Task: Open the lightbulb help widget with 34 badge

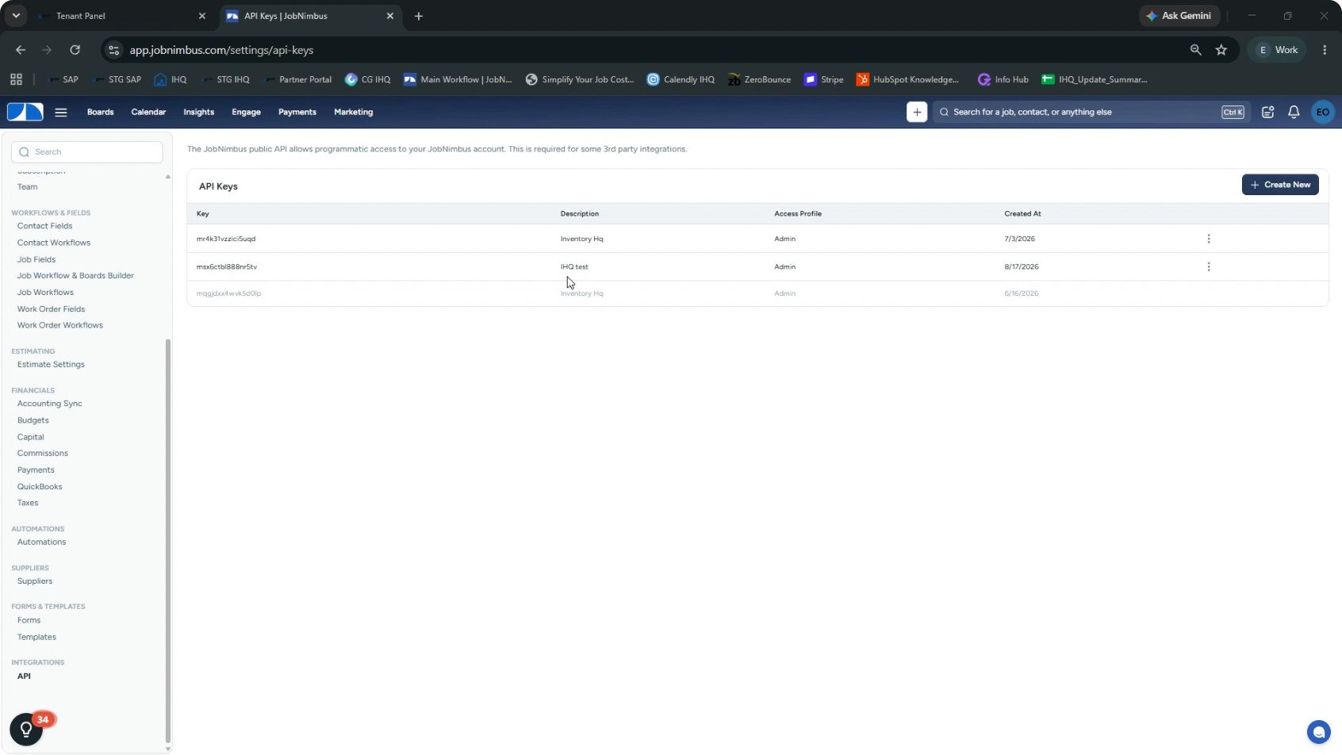Action: [x=26, y=729]
